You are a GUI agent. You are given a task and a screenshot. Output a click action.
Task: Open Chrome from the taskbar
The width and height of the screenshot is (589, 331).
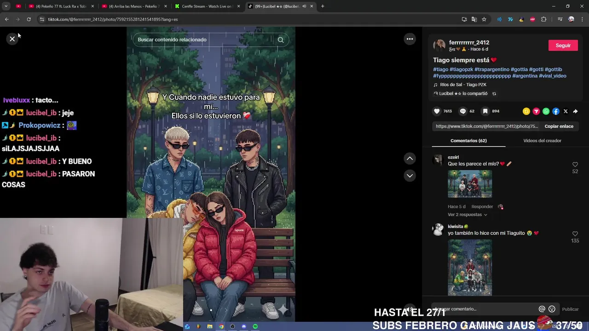(221, 326)
